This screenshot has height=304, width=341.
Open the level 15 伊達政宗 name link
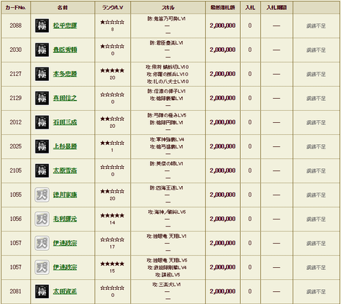pyautogui.click(x=65, y=267)
